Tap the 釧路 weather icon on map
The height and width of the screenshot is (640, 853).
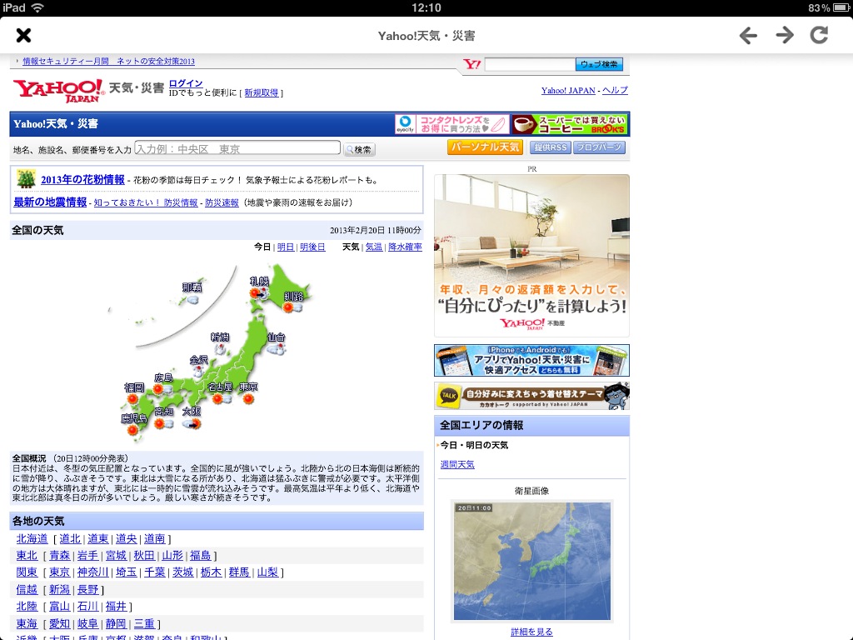(x=292, y=308)
